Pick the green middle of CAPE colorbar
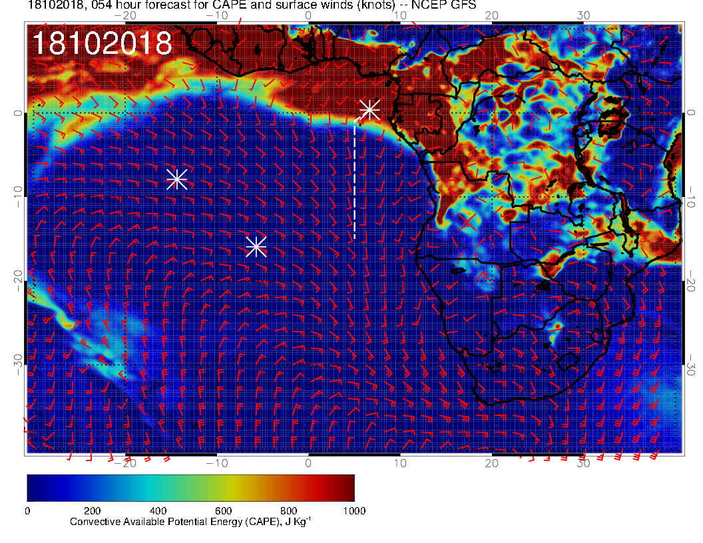Image resolution: width=703 pixels, height=543 pixels. coord(190,488)
